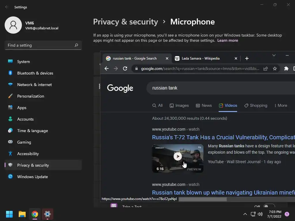Switch to Shopping search results
295x221 pixels.
click(x=256, y=105)
